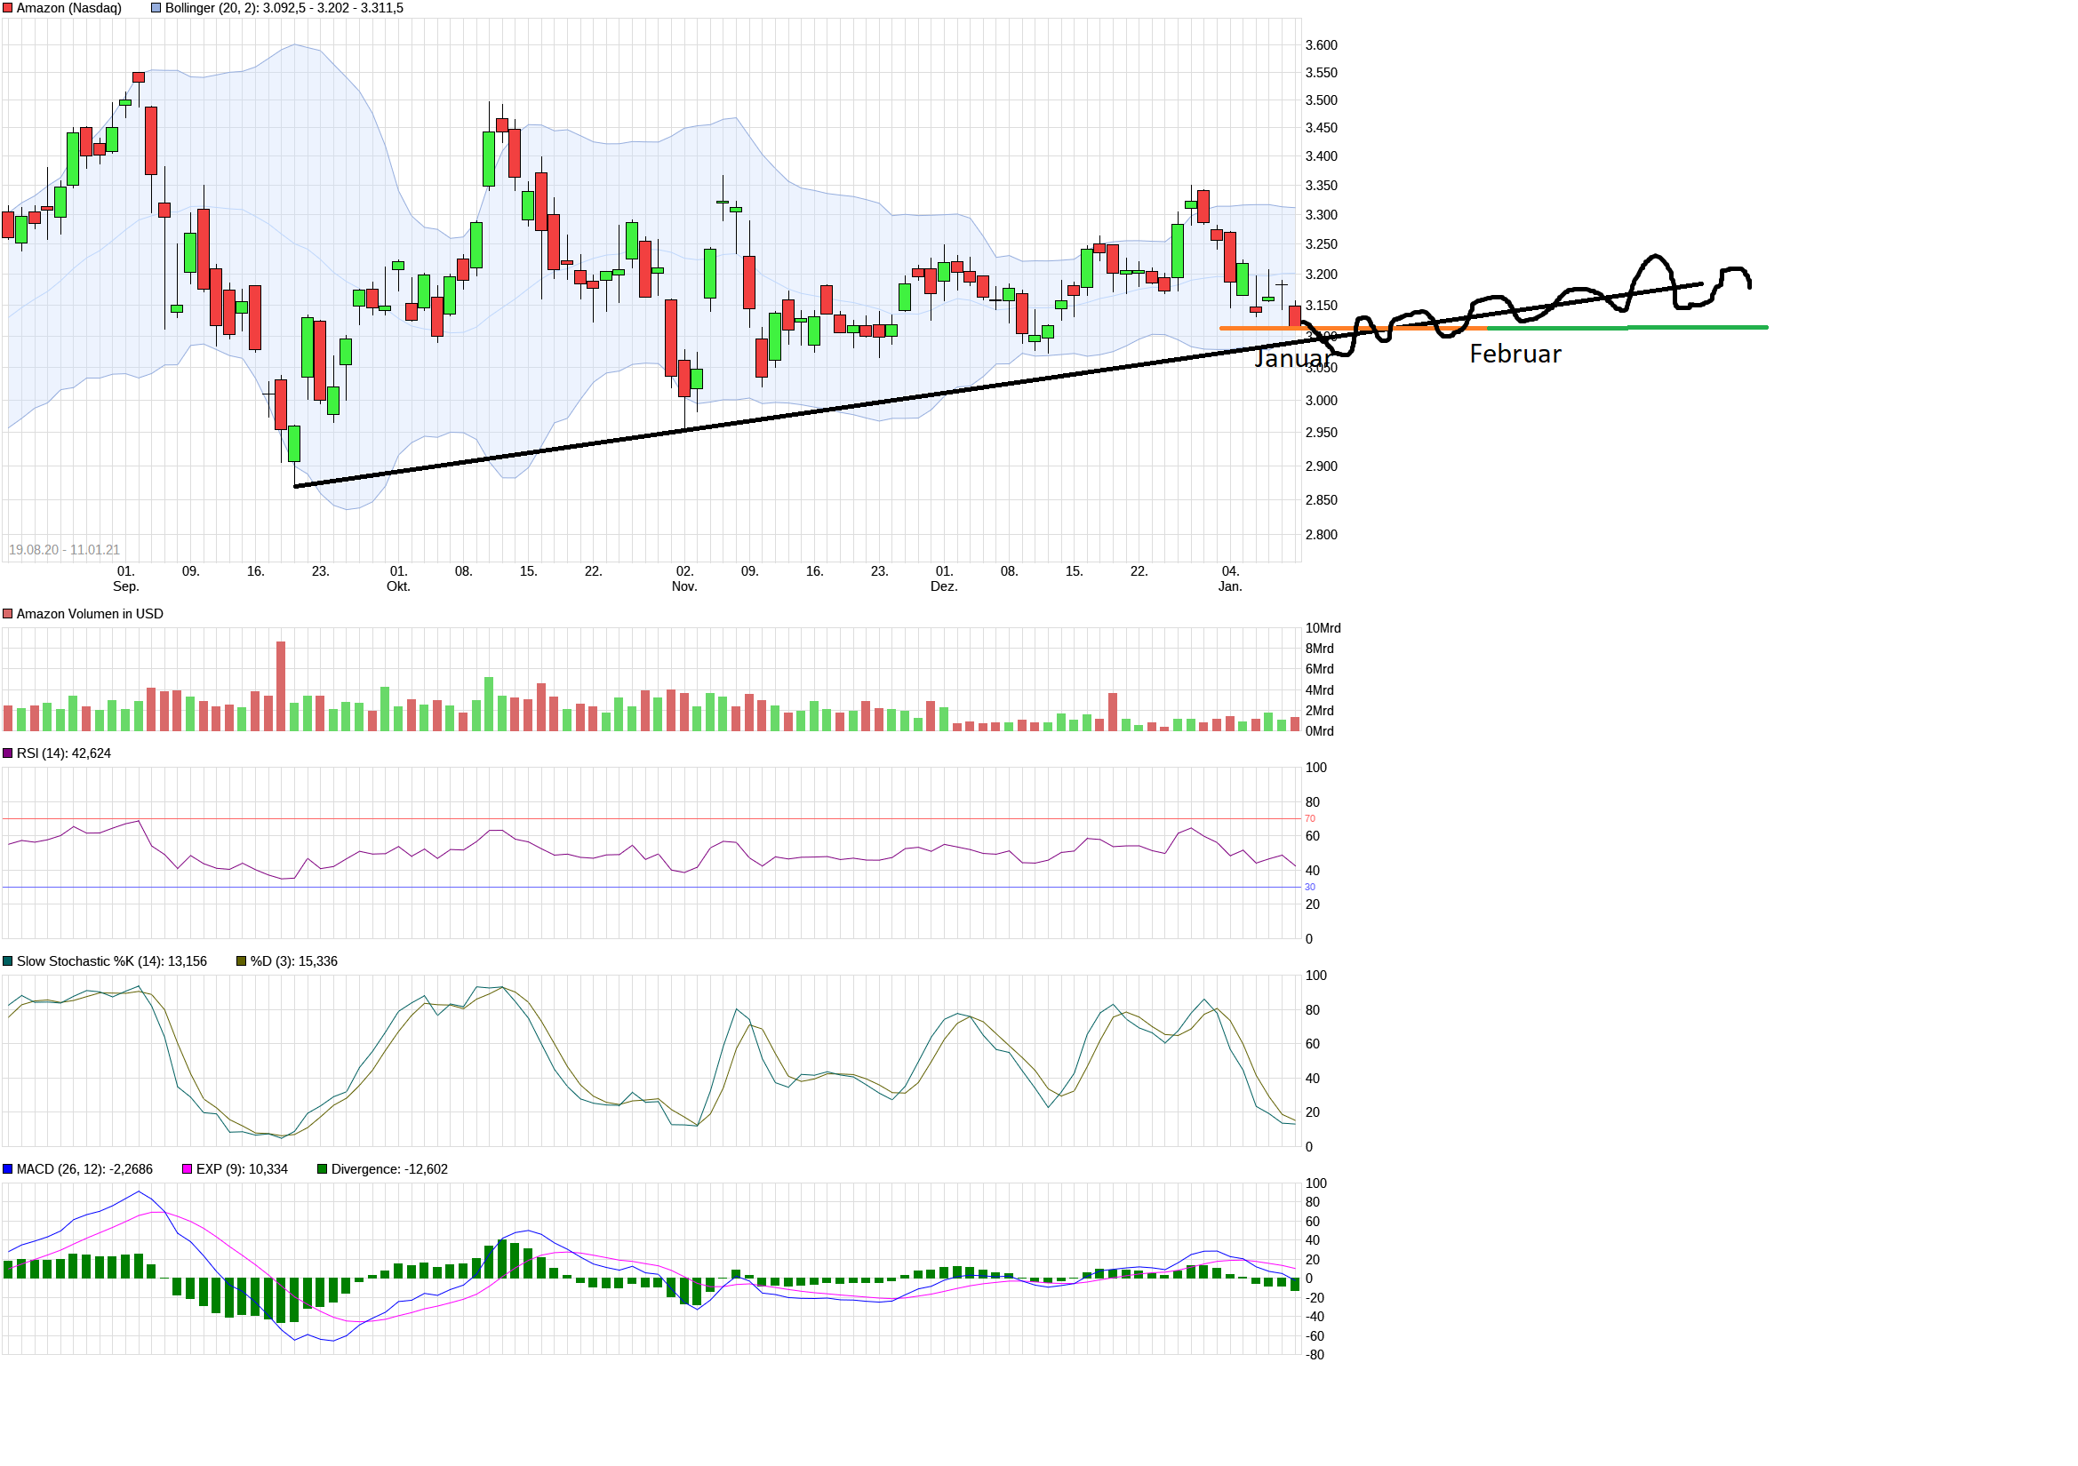This screenshot has width=2078, height=1466.
Task: Click the handwritten Januar annotation
Action: click(x=1292, y=358)
